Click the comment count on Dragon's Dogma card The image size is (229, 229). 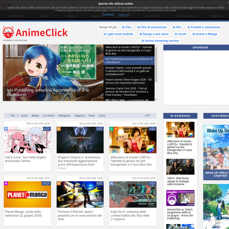coord(100,129)
